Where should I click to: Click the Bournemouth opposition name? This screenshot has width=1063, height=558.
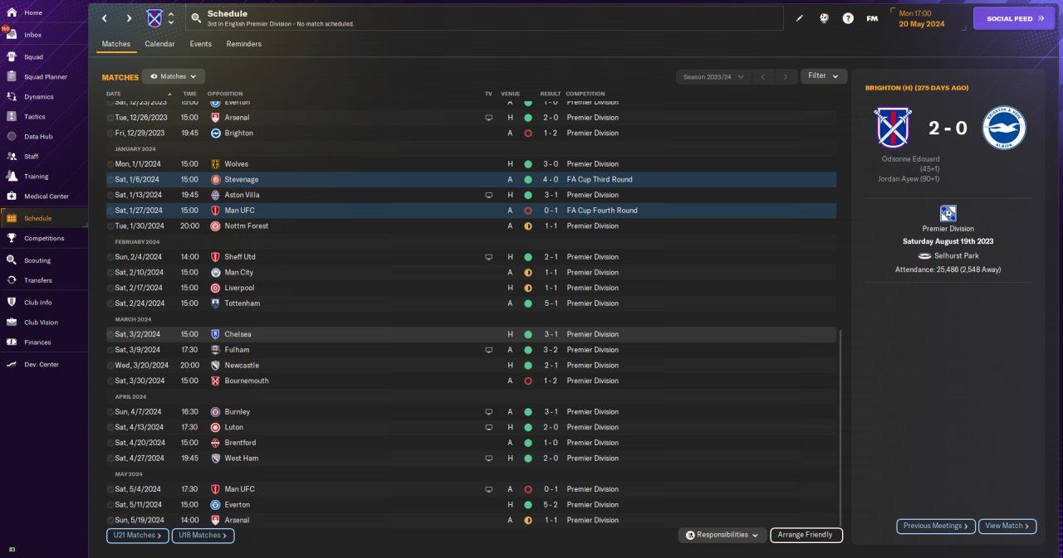tap(247, 381)
